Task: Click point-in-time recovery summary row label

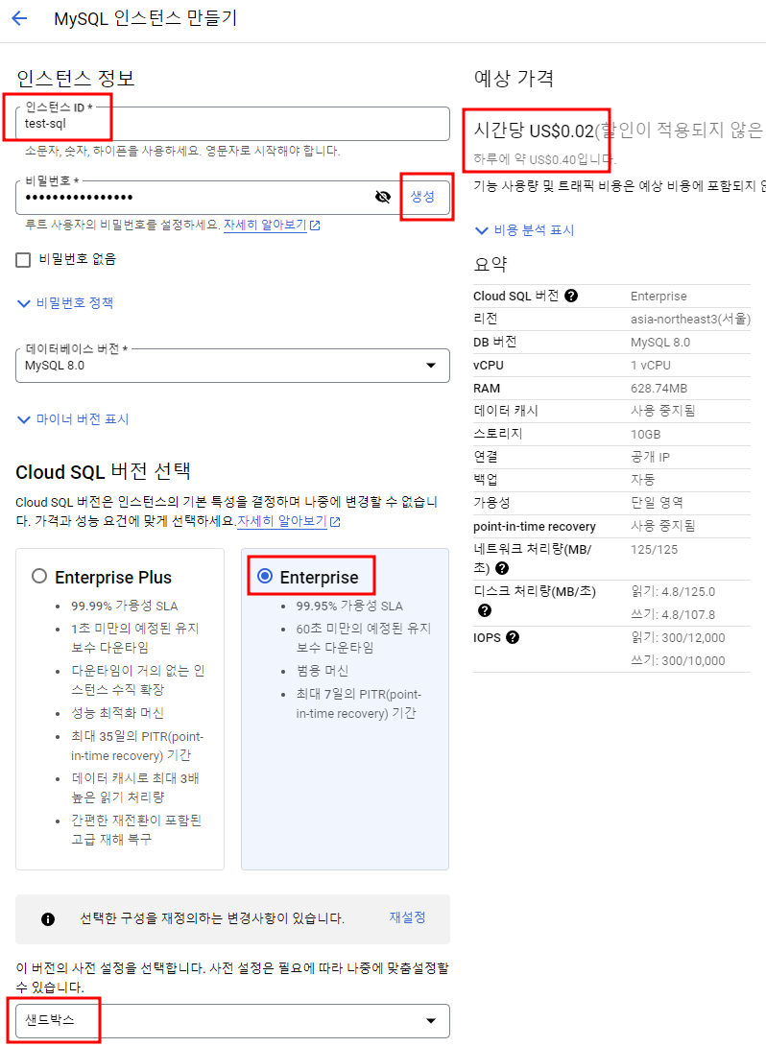Action: click(x=535, y=527)
